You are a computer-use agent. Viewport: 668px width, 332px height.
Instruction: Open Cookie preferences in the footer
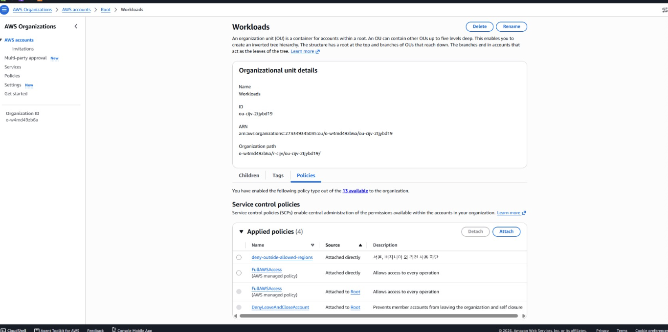(651, 330)
